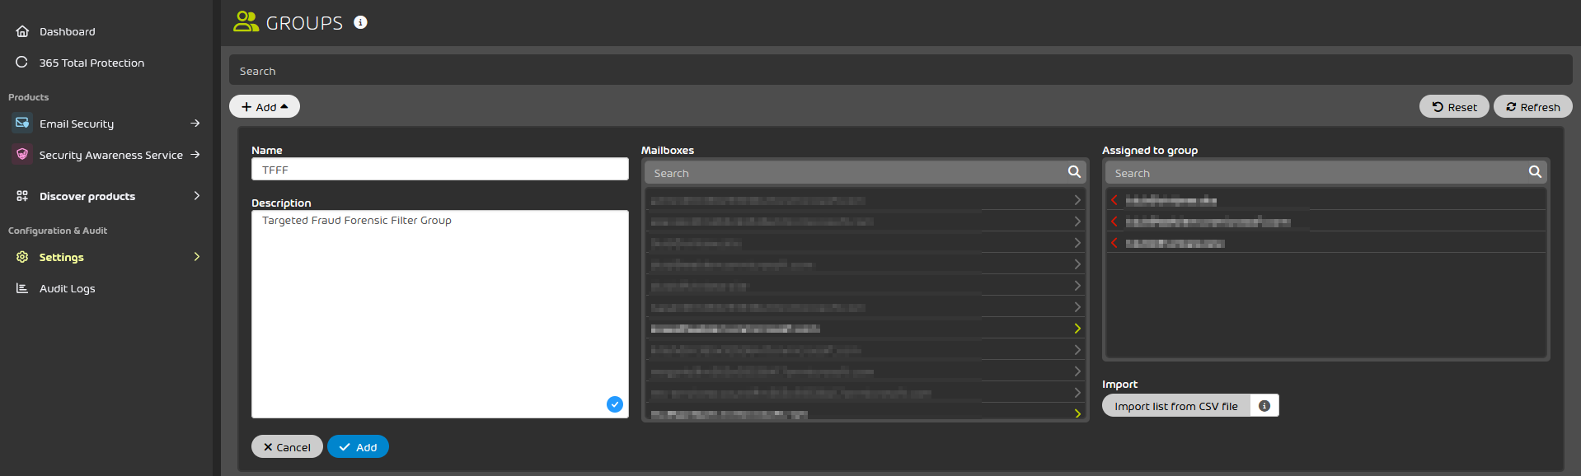Click the Reset button
This screenshot has height=476, width=1581.
tap(1454, 107)
